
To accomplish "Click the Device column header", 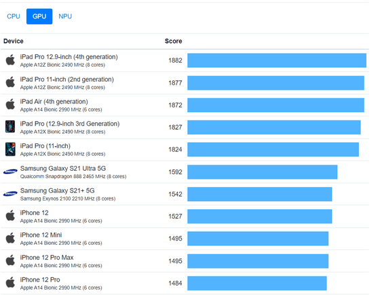I will click(x=14, y=41).
